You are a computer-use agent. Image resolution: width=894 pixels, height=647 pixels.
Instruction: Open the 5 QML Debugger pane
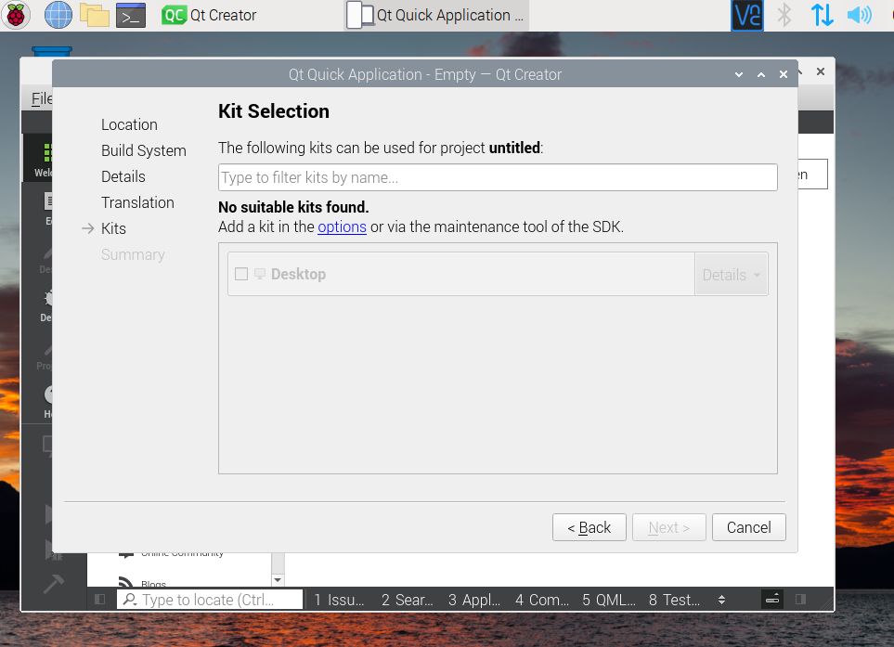tap(608, 600)
